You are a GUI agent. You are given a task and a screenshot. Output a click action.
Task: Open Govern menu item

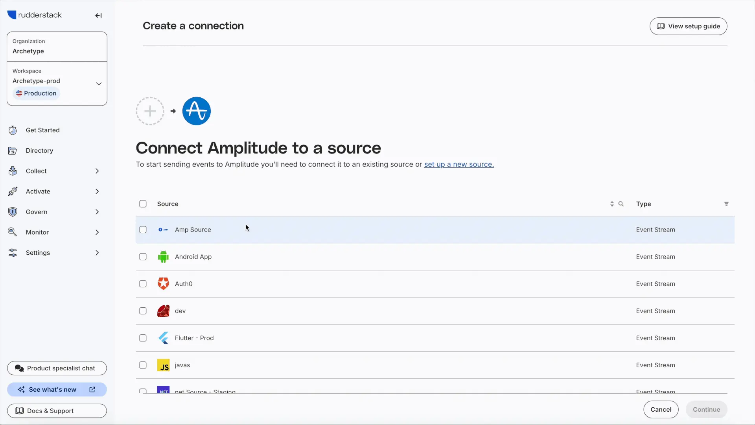(x=37, y=212)
